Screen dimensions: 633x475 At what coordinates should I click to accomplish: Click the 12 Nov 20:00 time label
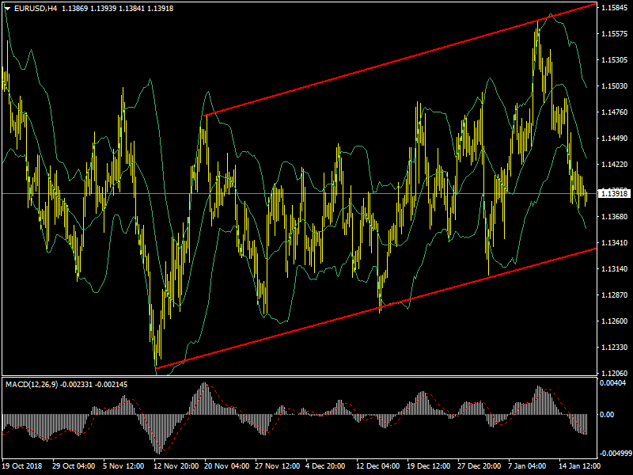(176, 467)
